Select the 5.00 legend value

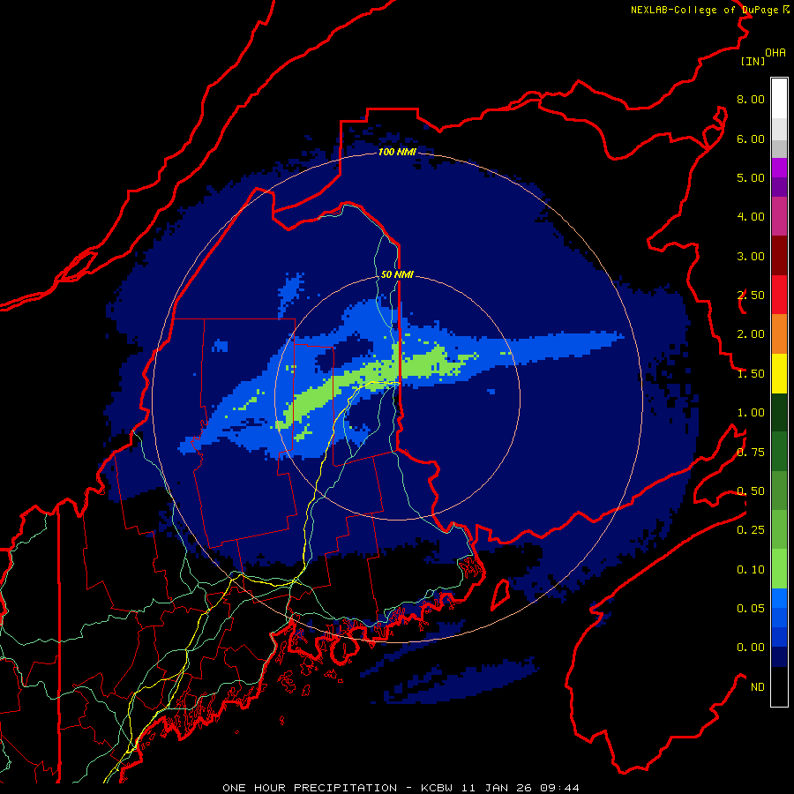click(751, 177)
